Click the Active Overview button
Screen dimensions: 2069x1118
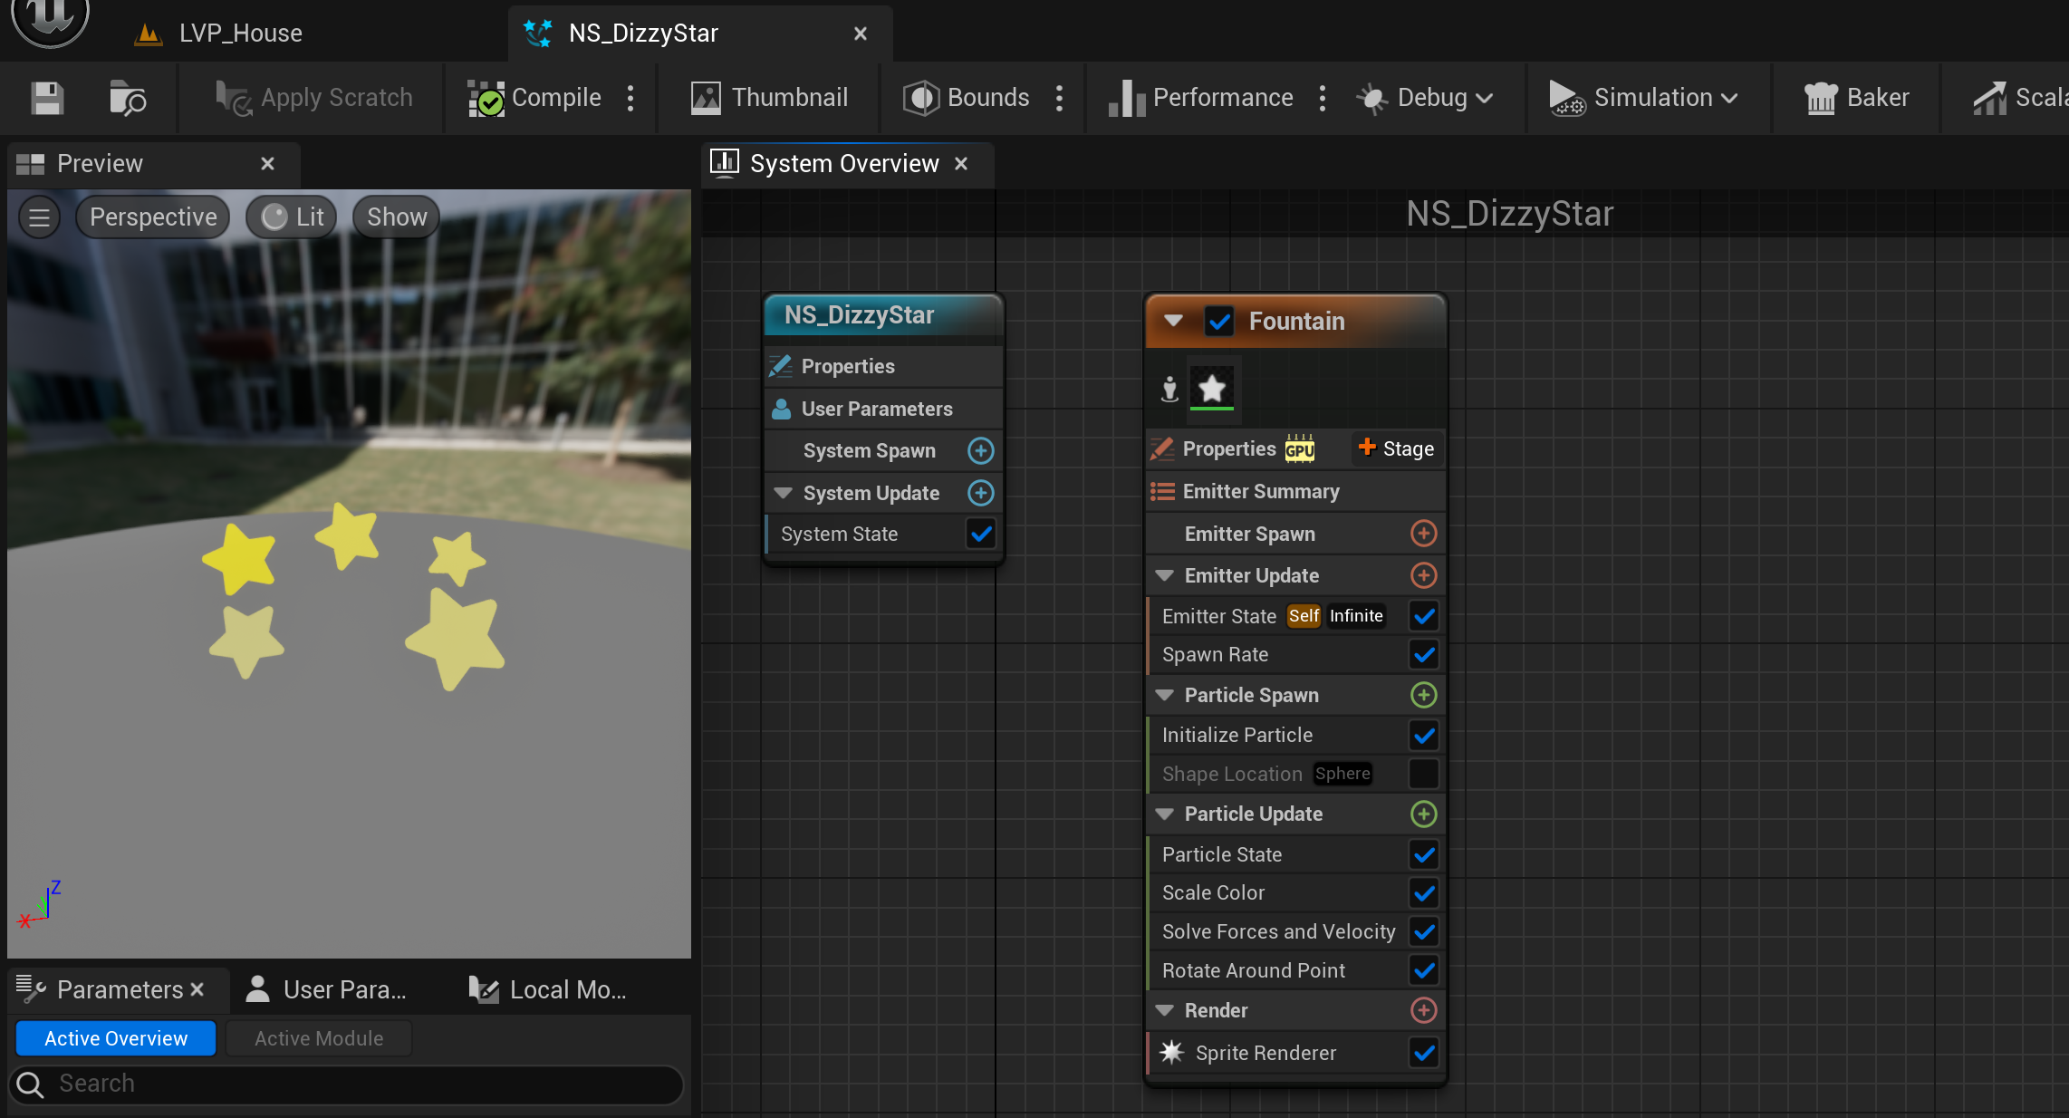[116, 1038]
